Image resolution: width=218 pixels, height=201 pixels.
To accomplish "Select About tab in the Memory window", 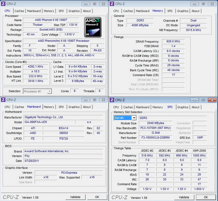I will coord(196,11).
